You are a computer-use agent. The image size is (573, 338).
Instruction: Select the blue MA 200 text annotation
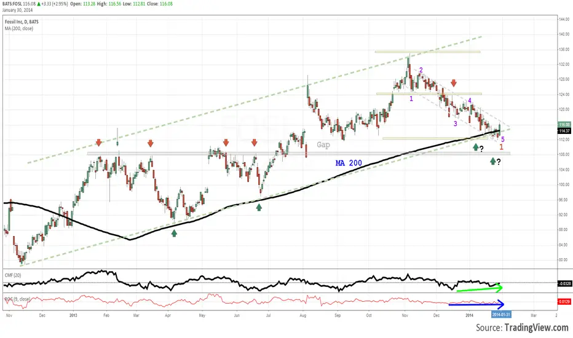click(x=349, y=163)
